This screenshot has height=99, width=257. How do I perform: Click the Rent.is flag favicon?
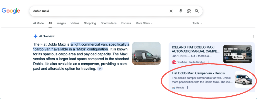[x=173, y=87]
